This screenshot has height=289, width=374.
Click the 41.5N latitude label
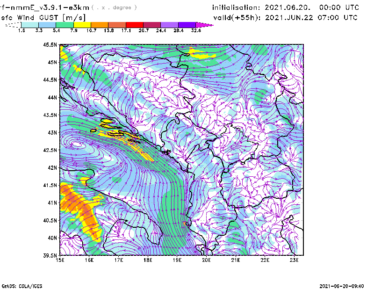tap(50, 185)
